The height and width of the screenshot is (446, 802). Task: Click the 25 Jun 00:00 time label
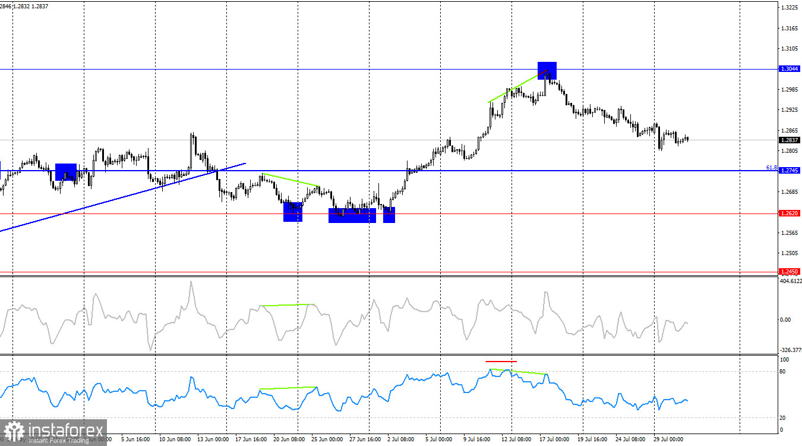327,439
